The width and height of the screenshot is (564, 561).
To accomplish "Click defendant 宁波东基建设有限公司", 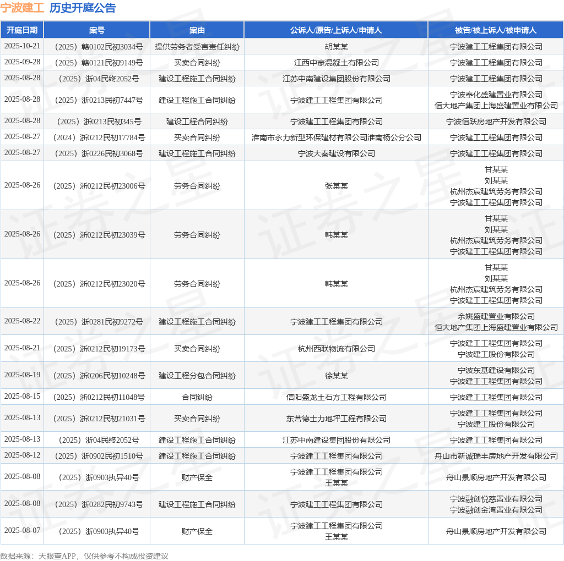I will pyautogui.click(x=496, y=370).
